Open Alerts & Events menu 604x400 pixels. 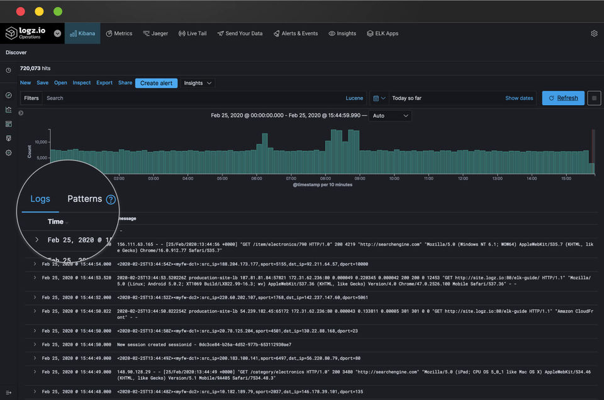pos(296,33)
